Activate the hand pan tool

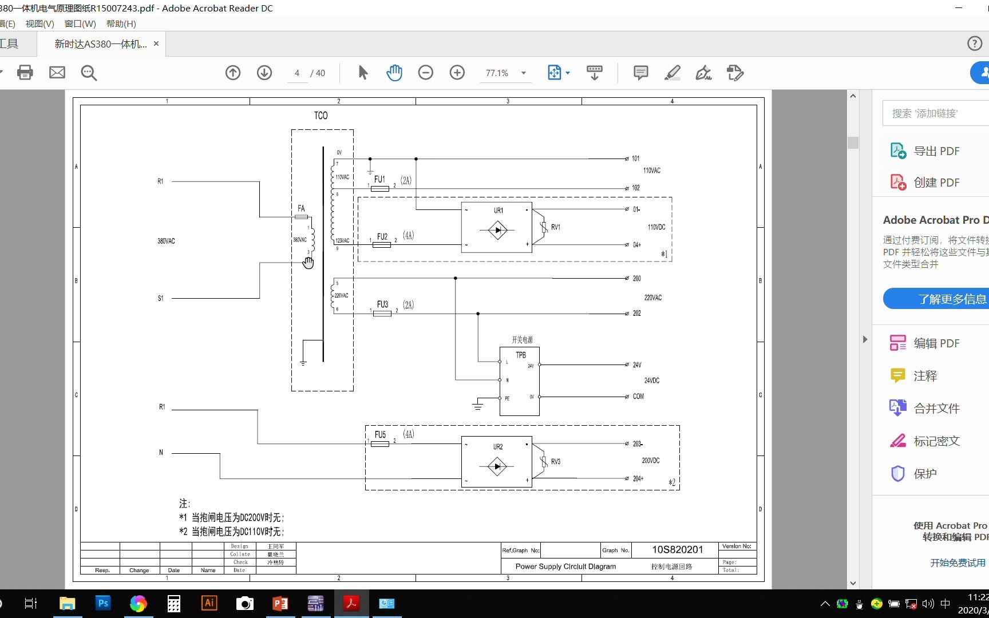pos(394,73)
